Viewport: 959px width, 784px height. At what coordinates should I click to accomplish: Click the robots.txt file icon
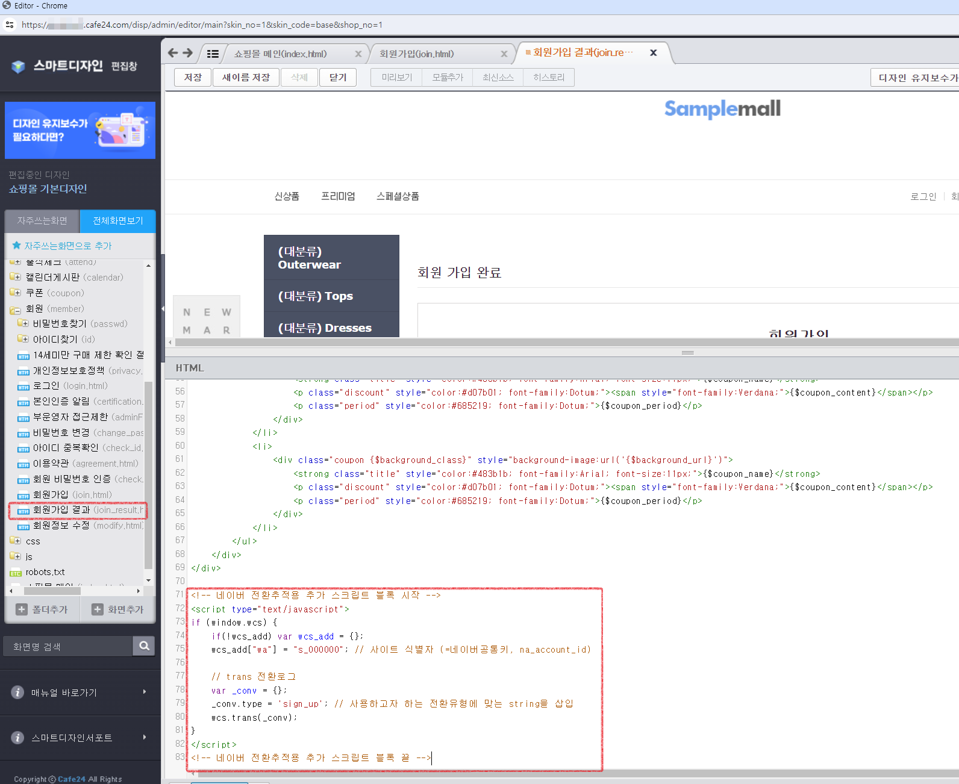(x=16, y=573)
